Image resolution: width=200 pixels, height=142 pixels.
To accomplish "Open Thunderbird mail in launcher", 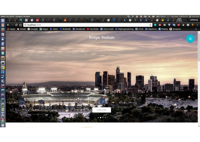I will point(3,39).
